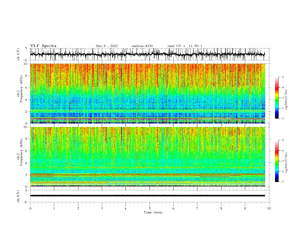Click the "0" tick on the time axis
This screenshot has height=234, width=303.
point(30,208)
